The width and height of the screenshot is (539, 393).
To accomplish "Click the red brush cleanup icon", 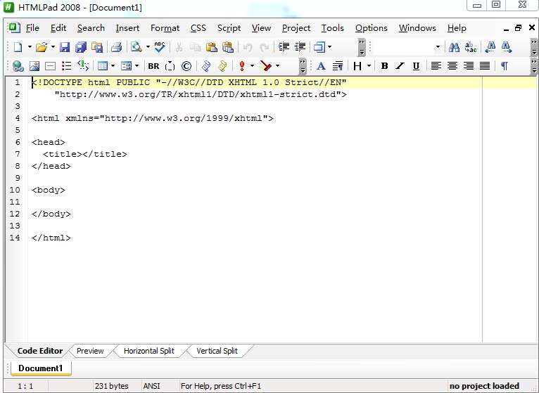I will point(266,66).
